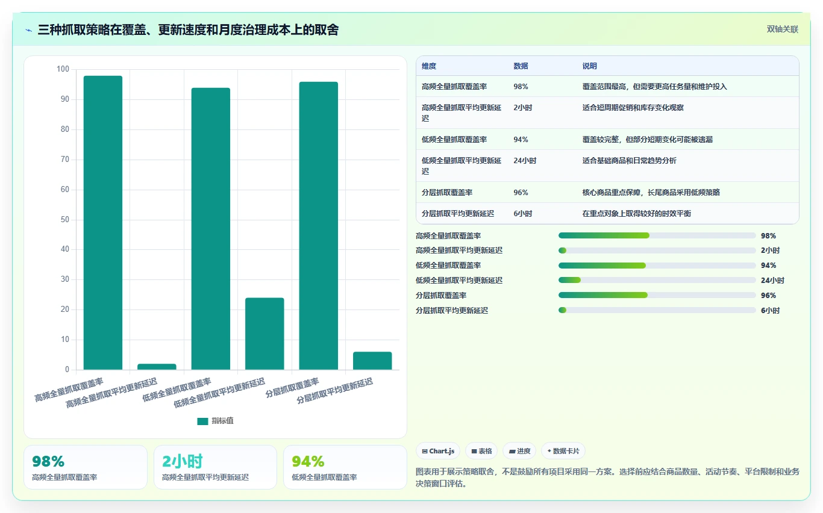Click the 98% progress bar for 高频全量抓取覆盖率

[x=657, y=235]
